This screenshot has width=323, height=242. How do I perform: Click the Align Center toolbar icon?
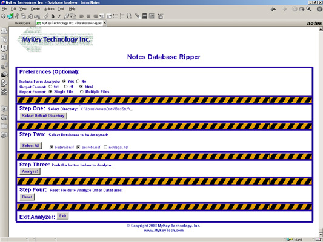[88, 16]
